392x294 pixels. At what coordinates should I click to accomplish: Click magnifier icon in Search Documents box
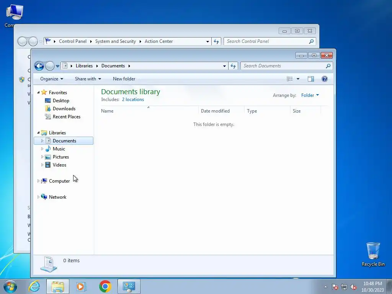pyautogui.click(x=328, y=66)
